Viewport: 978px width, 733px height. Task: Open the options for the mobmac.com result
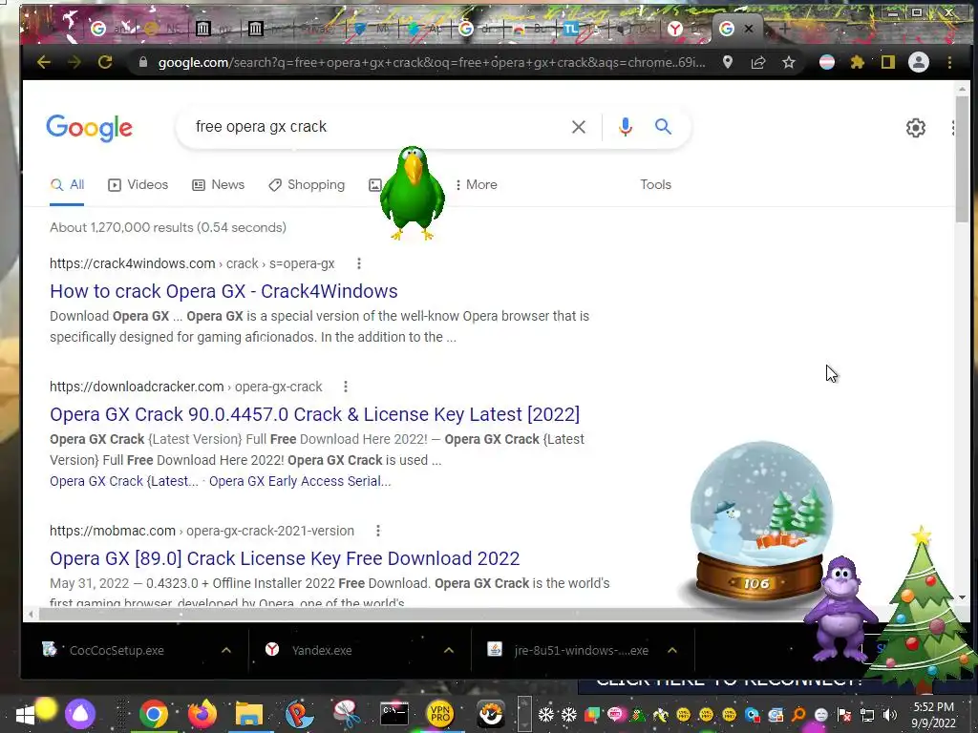378,531
